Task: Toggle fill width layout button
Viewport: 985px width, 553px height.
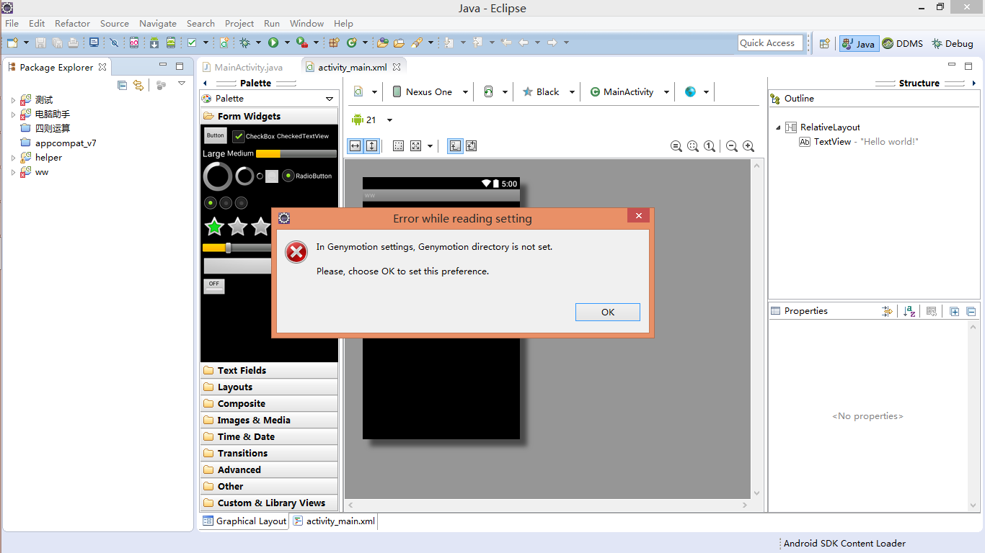Action: pyautogui.click(x=355, y=146)
